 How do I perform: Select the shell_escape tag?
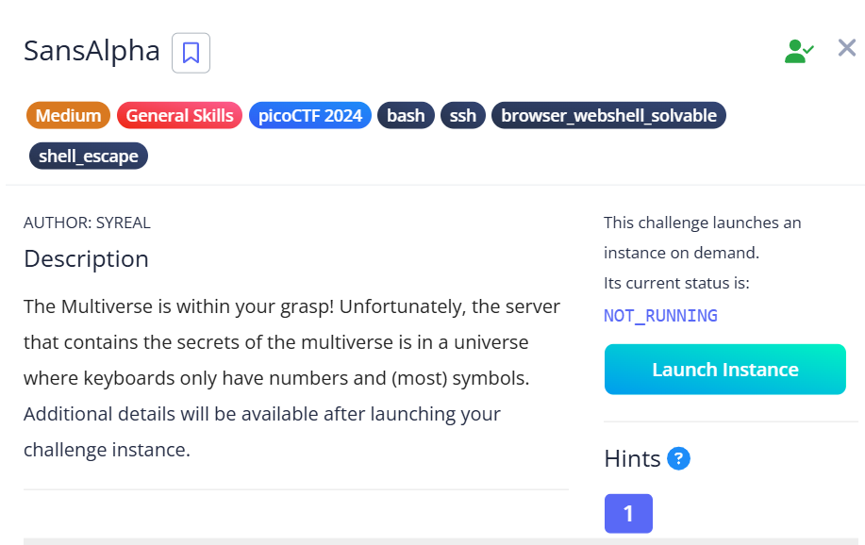coord(88,156)
